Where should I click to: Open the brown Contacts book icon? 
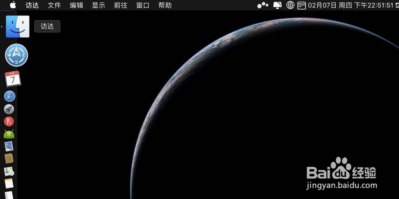(x=9, y=159)
